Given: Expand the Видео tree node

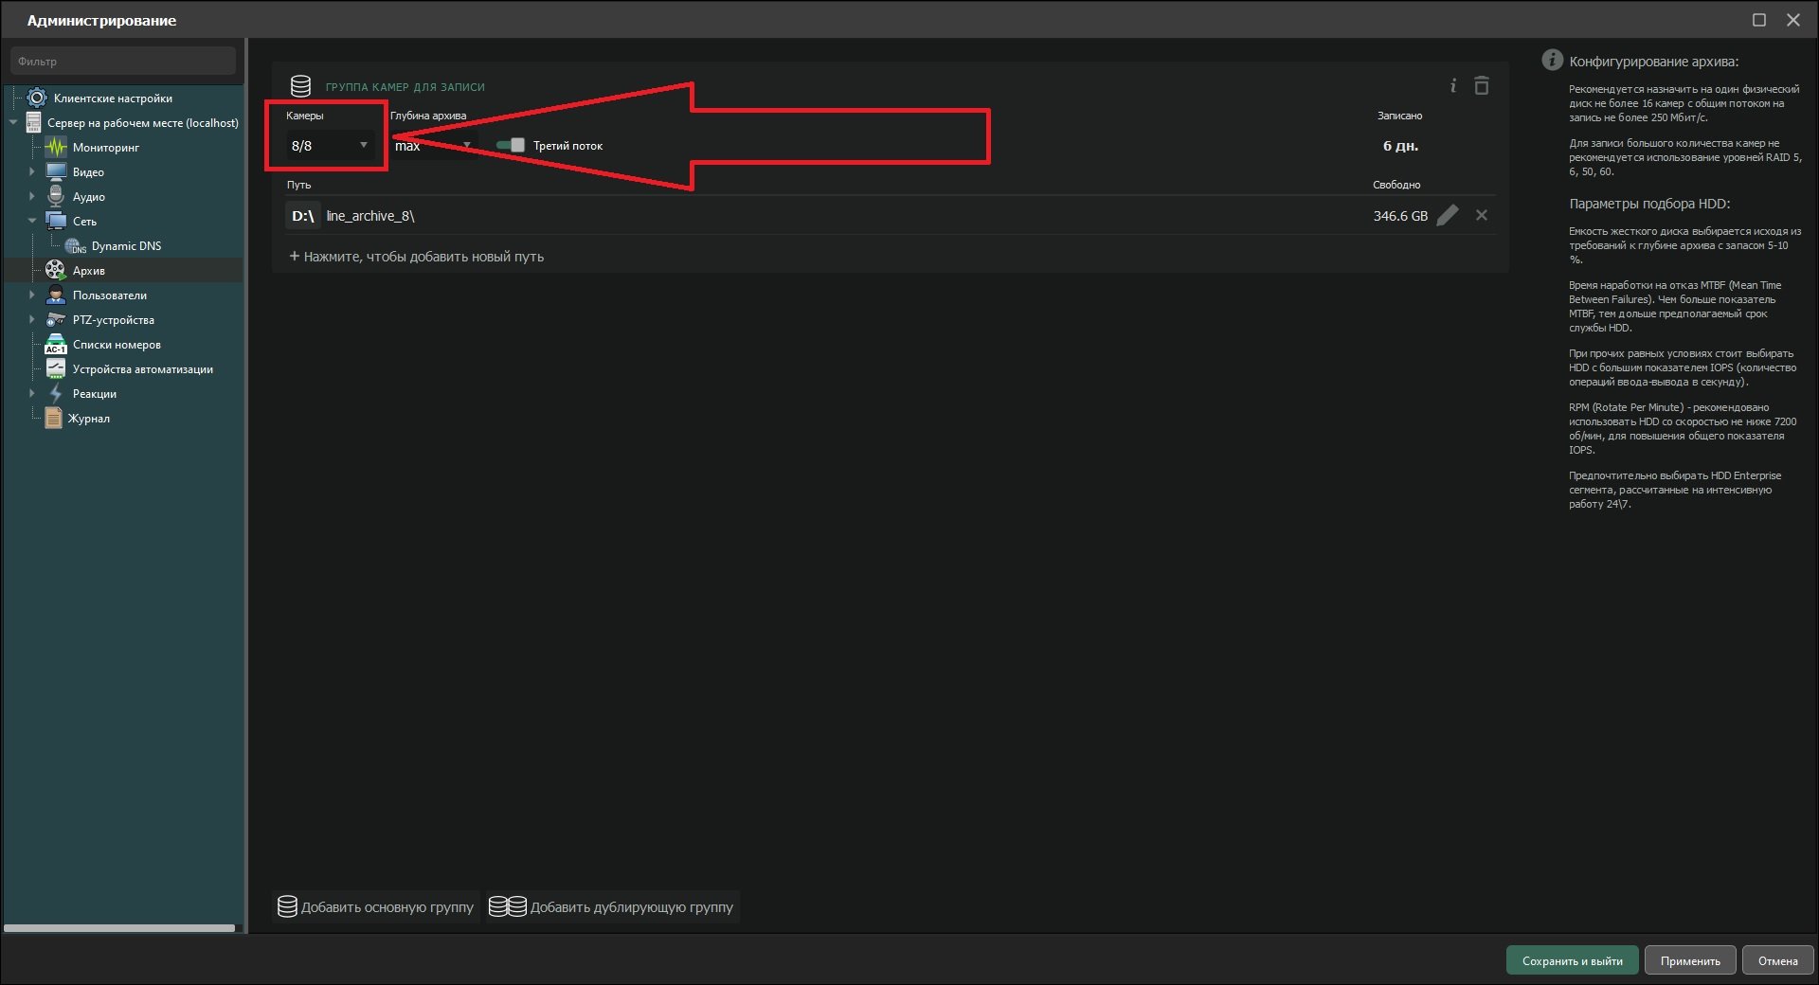Looking at the screenshot, I should tap(31, 172).
